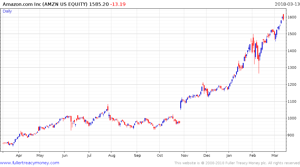The width and height of the screenshot is (300, 167).
Task: Click the late-November peak candle near 1210
Action: click(x=203, y=84)
